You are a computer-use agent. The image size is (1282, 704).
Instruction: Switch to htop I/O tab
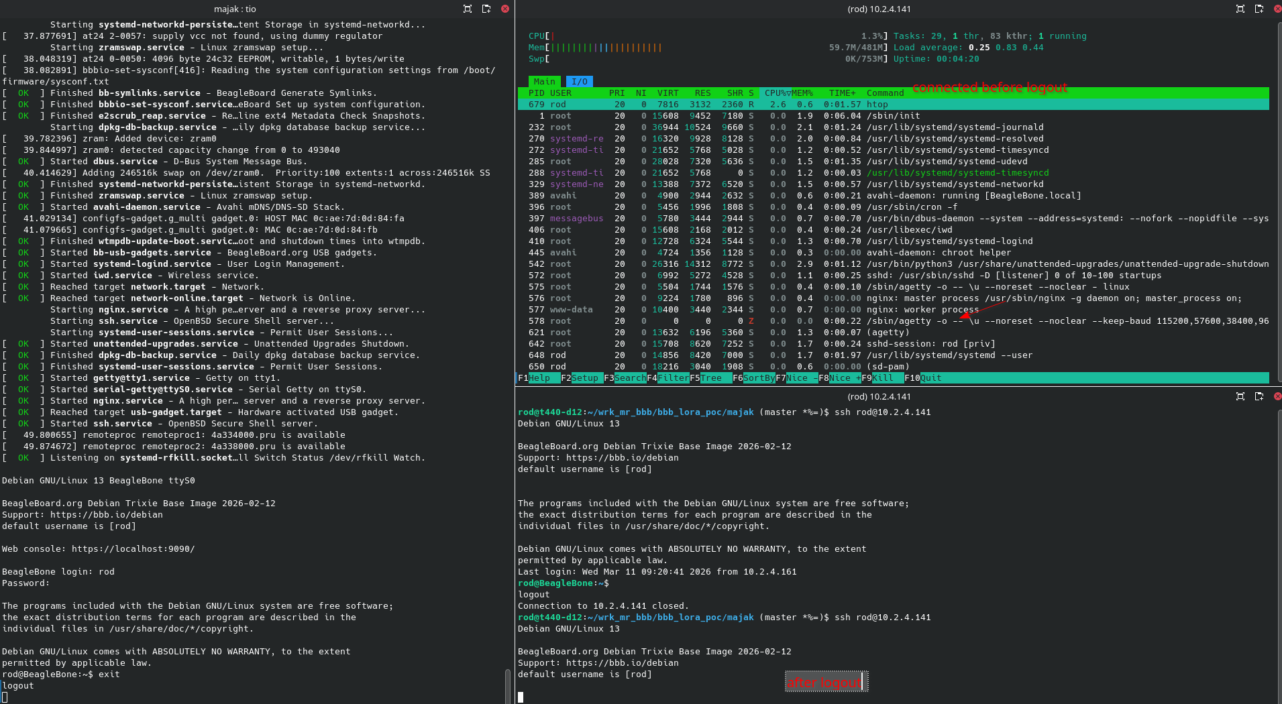580,81
